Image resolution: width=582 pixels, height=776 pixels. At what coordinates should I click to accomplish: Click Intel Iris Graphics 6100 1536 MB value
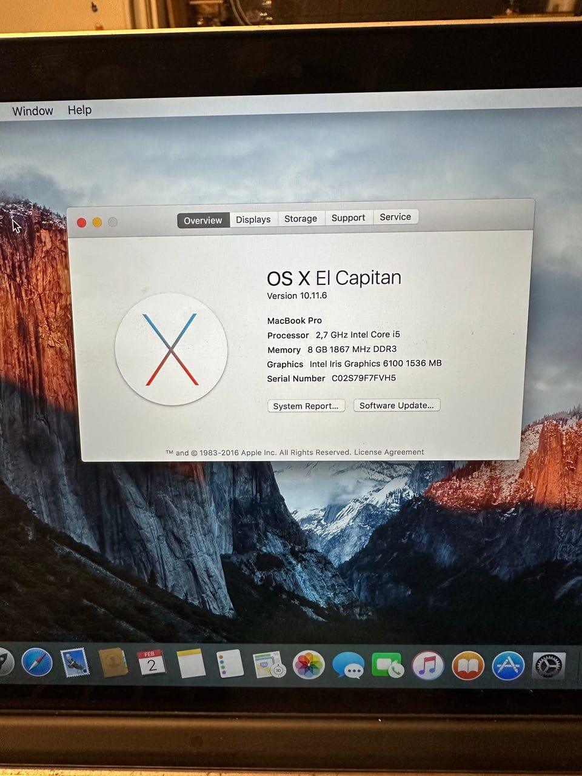point(376,363)
